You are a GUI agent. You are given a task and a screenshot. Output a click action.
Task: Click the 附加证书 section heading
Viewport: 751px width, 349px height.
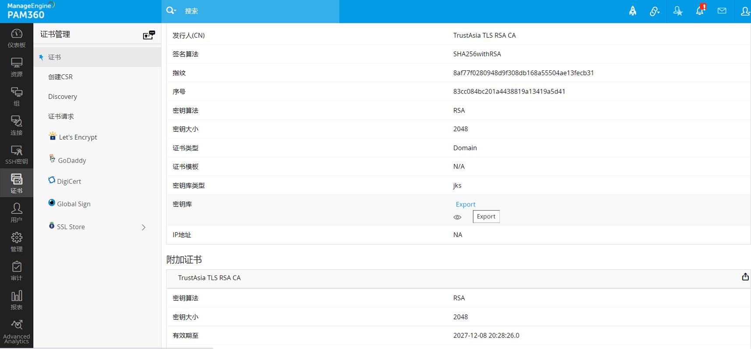pos(184,260)
